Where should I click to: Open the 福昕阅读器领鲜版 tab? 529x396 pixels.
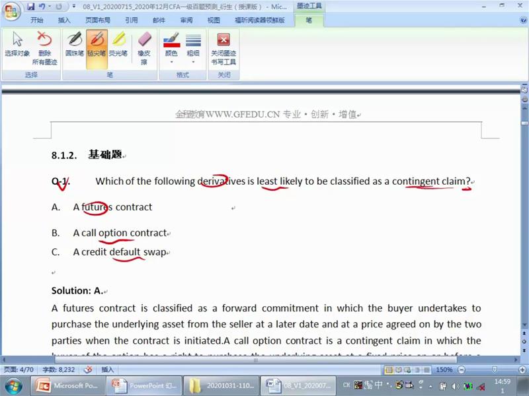260,20
